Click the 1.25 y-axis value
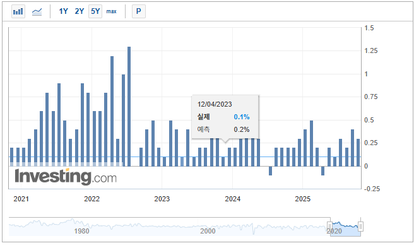 click(x=370, y=50)
